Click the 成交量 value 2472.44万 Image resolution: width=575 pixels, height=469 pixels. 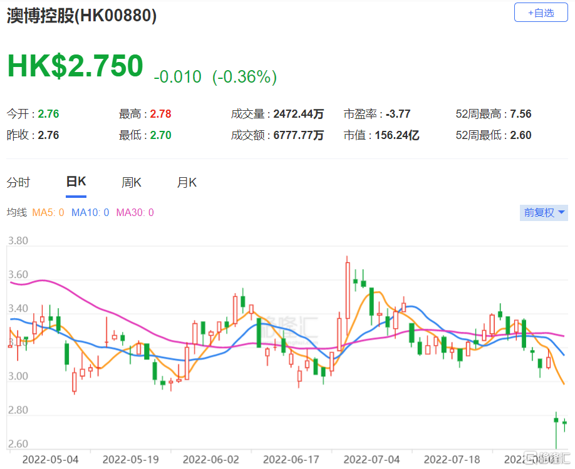[299, 114]
